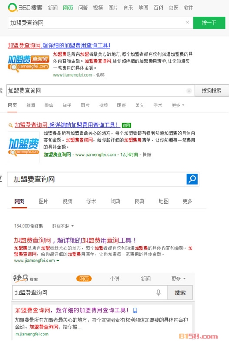Click the Shenma 搜索 logo
The height and width of the screenshot is (348, 229).
coord(25,278)
